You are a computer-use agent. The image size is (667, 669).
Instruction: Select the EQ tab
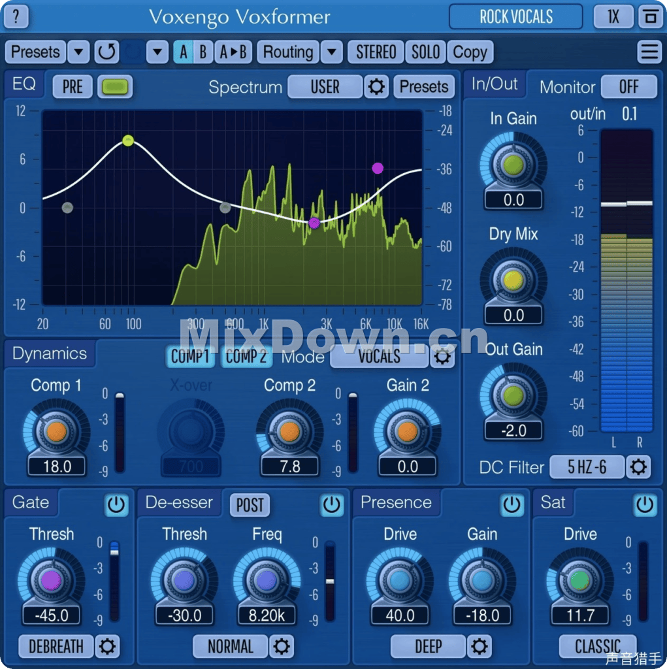click(24, 84)
